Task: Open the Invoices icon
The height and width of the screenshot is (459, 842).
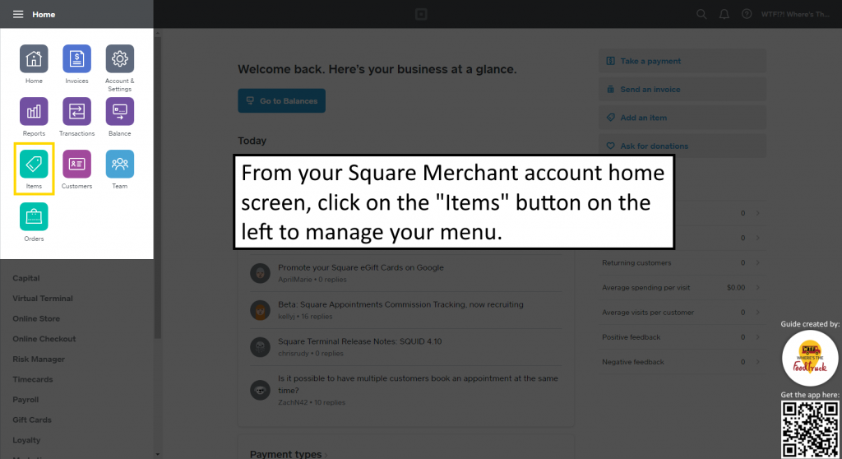Action: point(76,58)
